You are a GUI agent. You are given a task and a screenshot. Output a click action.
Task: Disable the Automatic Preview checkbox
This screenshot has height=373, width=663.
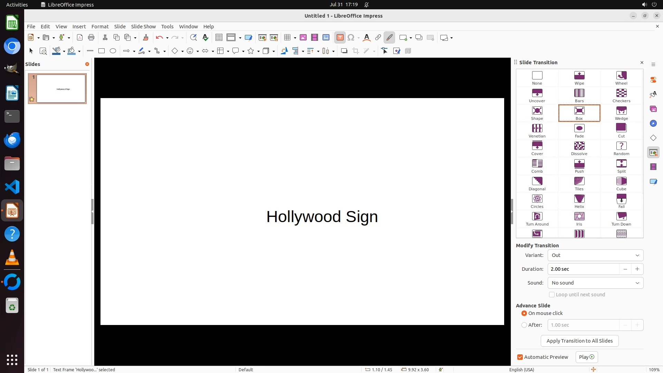(520, 357)
